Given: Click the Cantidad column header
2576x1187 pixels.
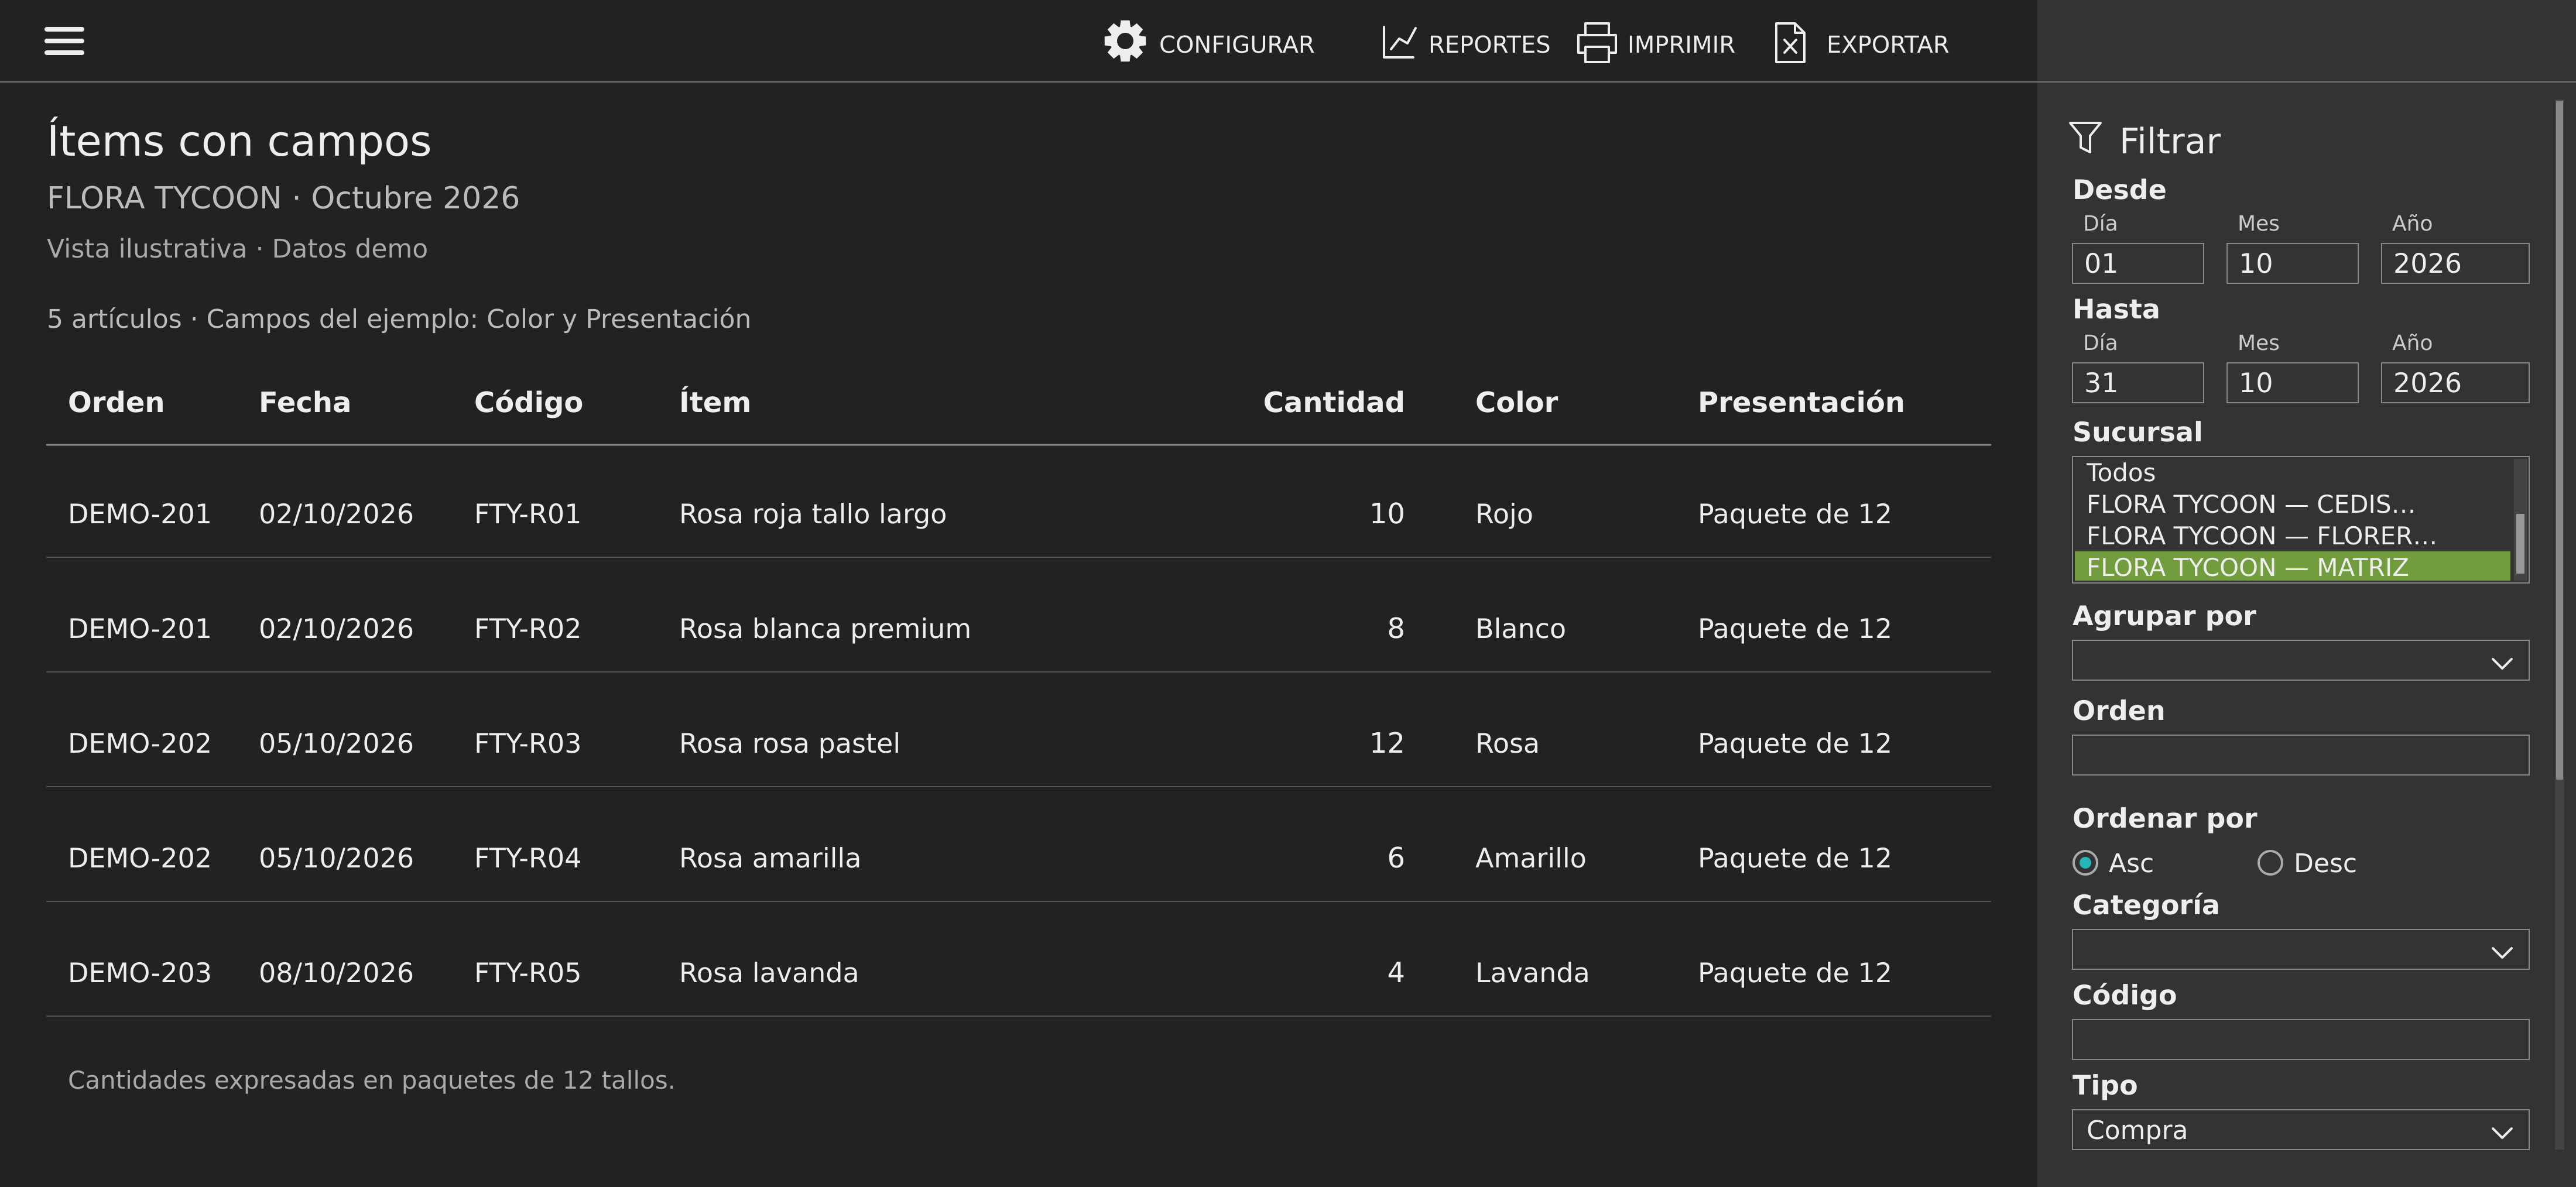Looking at the screenshot, I should (1333, 402).
